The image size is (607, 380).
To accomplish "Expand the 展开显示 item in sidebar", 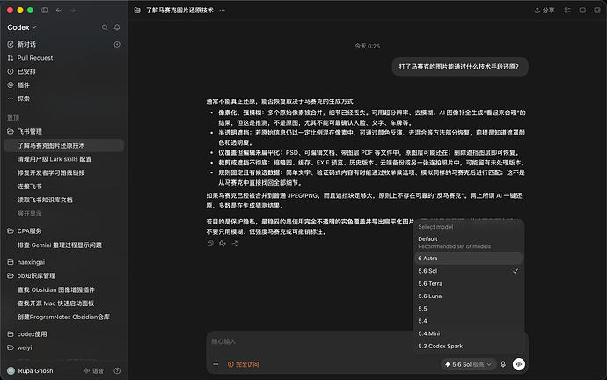I will [29, 214].
